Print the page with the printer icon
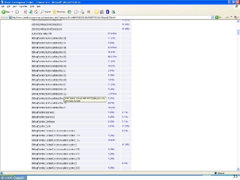This screenshot has width=240, height=180. [82, 12]
